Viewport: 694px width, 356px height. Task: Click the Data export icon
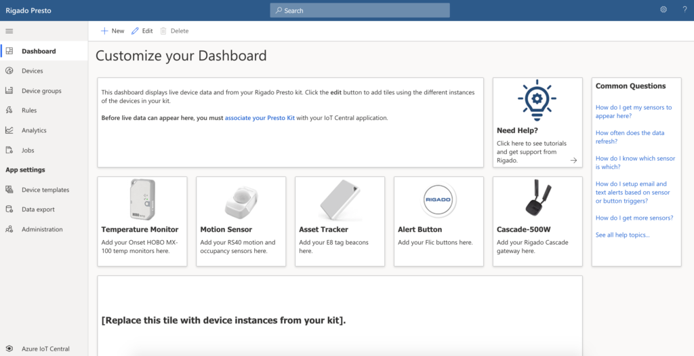9,210
